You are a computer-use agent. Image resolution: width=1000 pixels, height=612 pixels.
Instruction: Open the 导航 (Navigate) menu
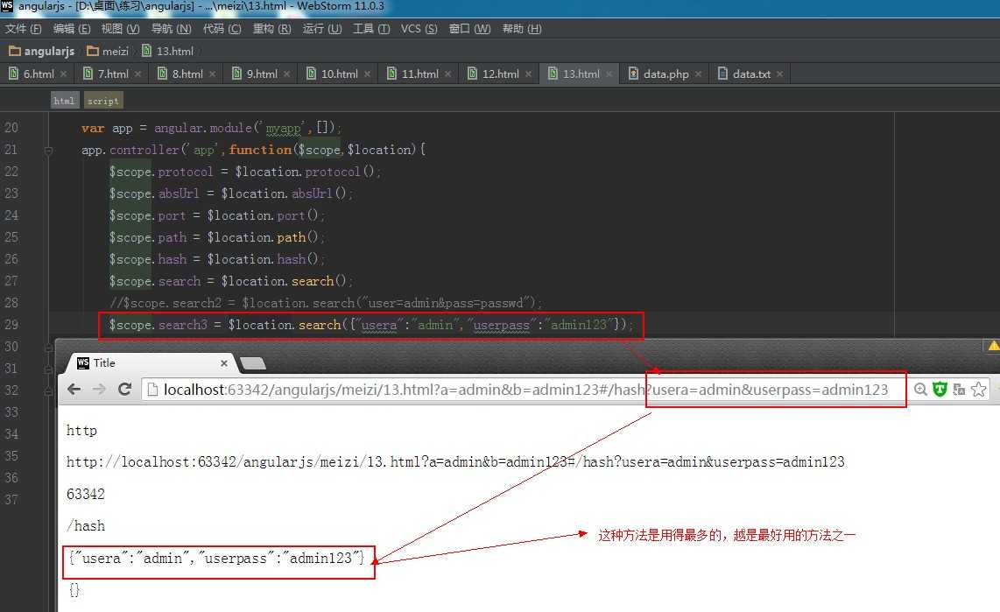[x=171, y=29]
